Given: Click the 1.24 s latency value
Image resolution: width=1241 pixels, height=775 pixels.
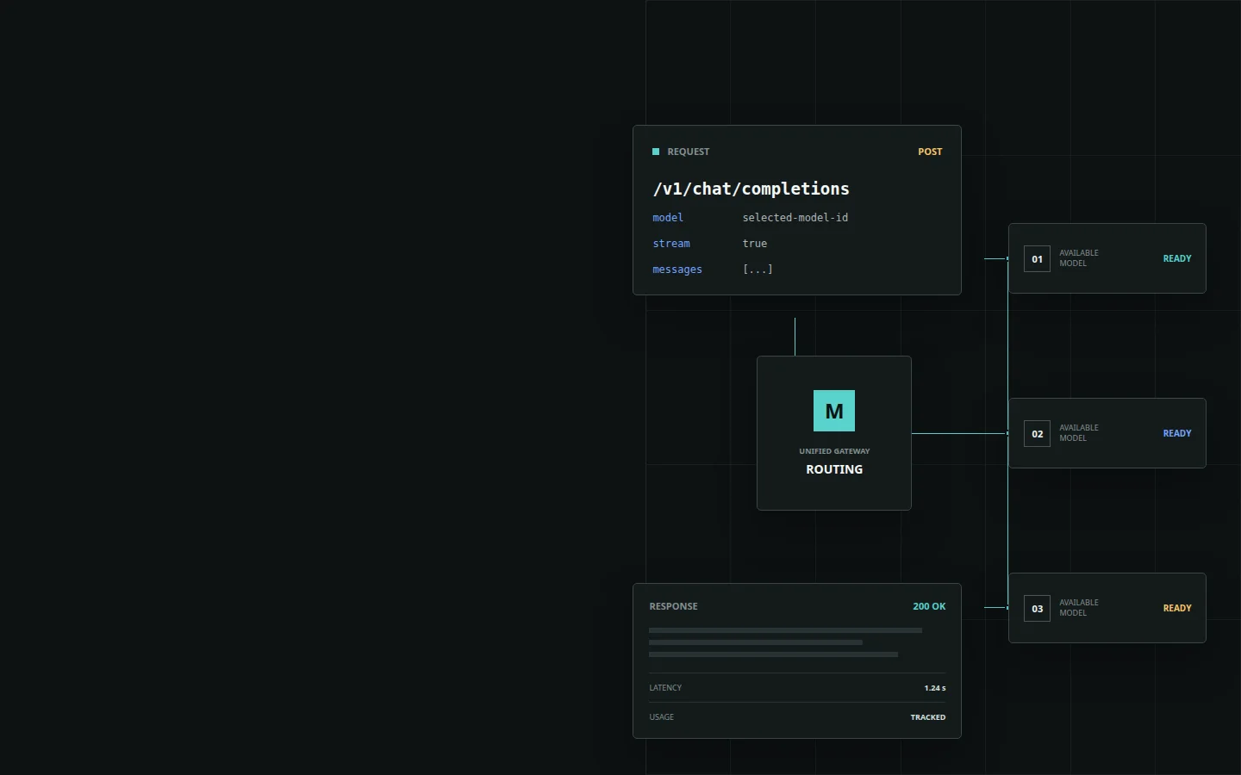Looking at the screenshot, I should point(935,688).
